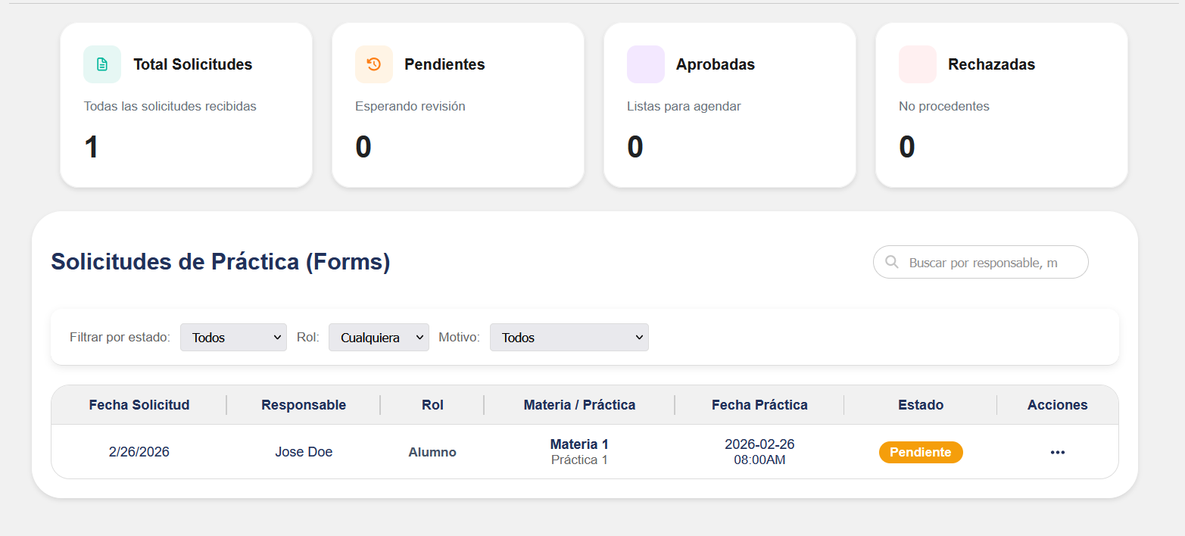Viewport: 1185px width, 536px height.
Task: Click the Pendiente status badge
Action: click(x=921, y=452)
